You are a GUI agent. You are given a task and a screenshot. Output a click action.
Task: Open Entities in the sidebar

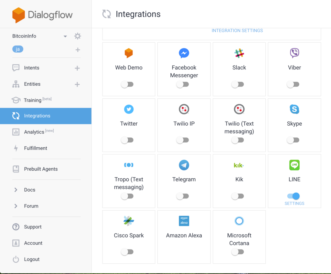[x=32, y=84]
